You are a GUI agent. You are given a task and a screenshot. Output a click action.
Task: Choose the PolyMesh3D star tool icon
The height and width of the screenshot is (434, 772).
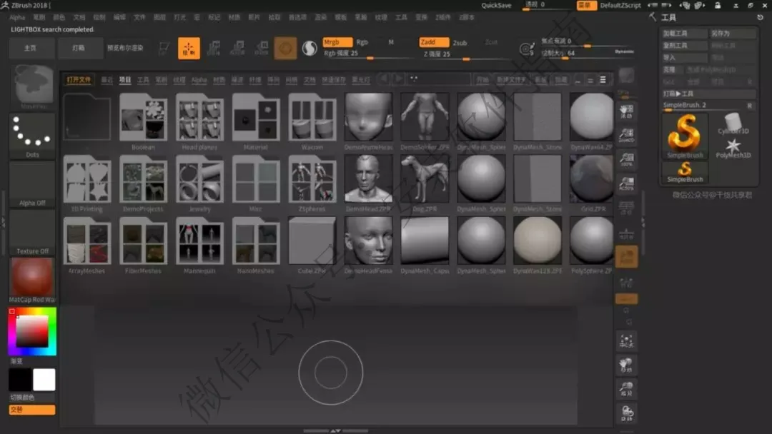pos(733,148)
